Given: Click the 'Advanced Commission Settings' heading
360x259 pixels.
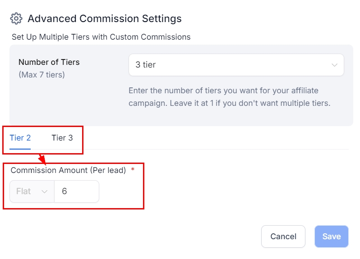Looking at the screenshot, I should [x=105, y=18].
